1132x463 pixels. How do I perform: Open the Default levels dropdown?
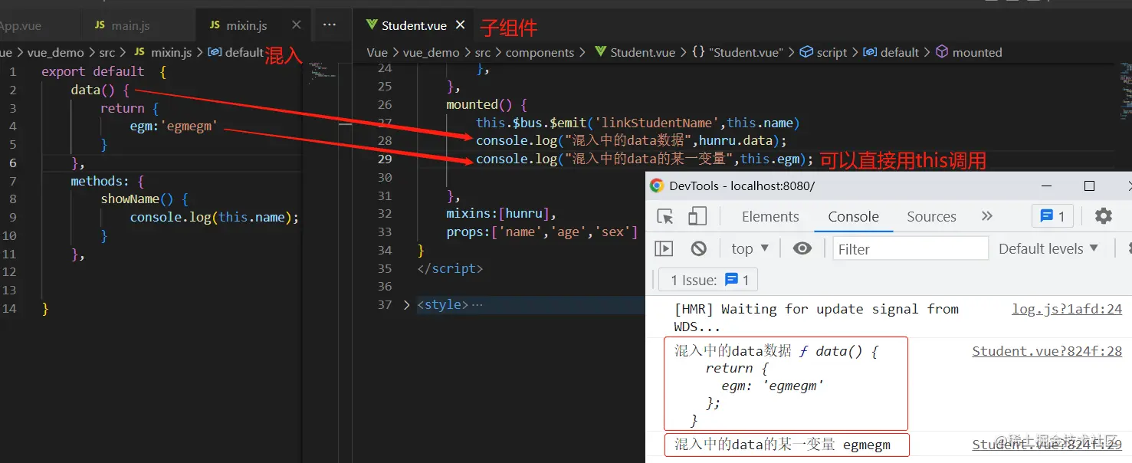tap(1048, 248)
